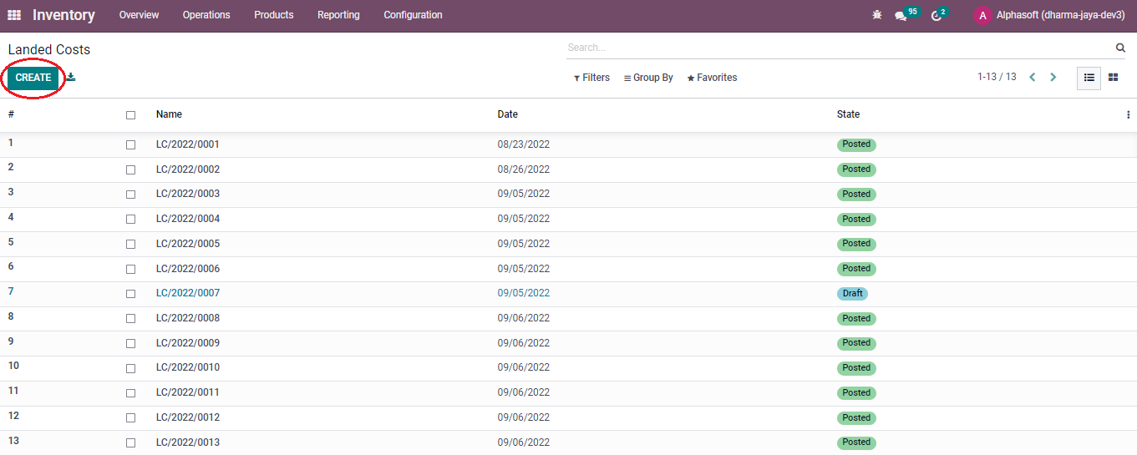
Task: Select checkbox for LC/2022/0002
Action: [130, 169]
